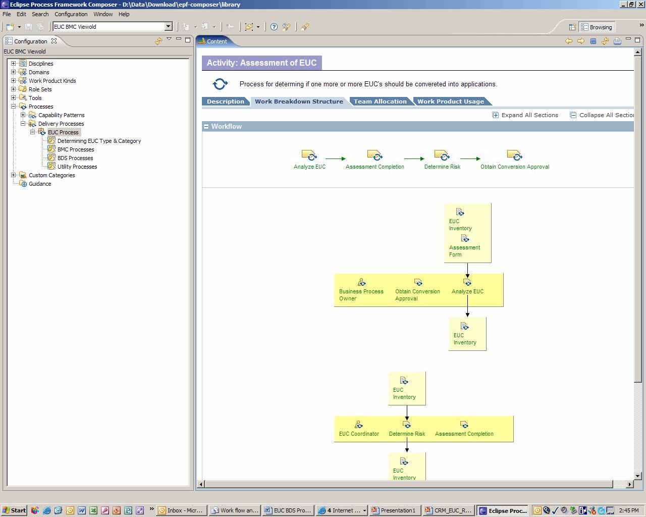Switch to the Browsing perspective
This screenshot has width=646, height=517.
click(x=597, y=27)
